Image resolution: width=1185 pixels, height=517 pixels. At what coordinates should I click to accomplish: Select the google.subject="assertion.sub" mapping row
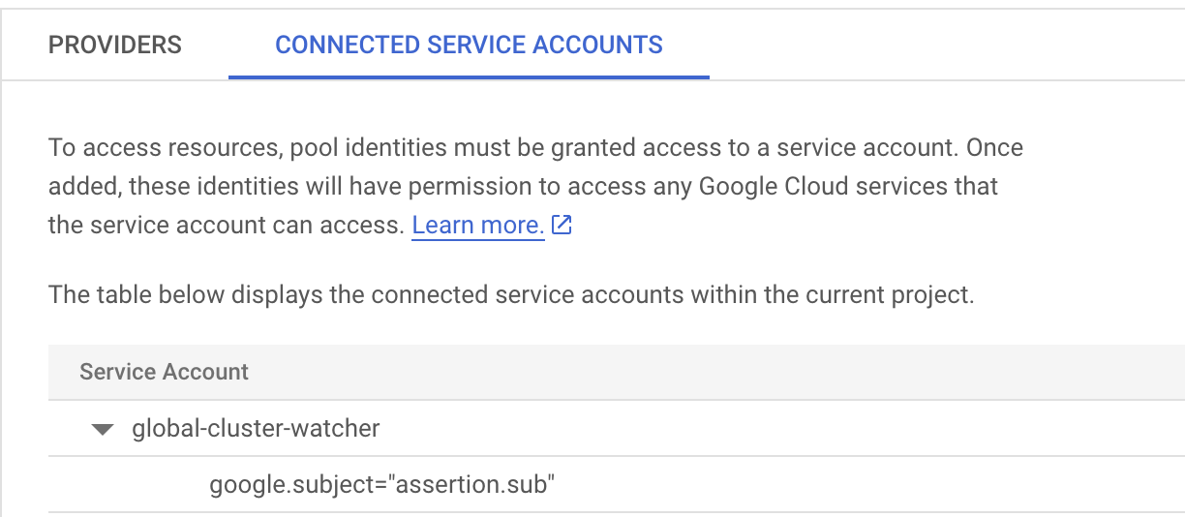point(381,484)
